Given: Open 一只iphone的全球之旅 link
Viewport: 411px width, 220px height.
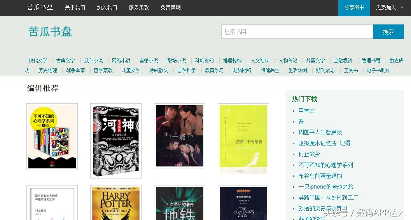Looking at the screenshot, I should tap(326, 187).
